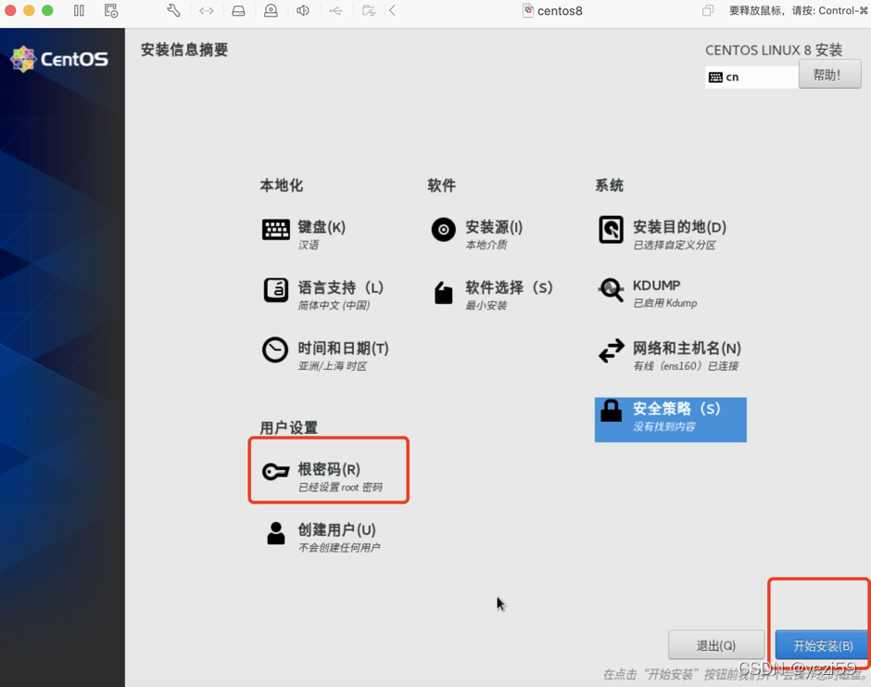Viewport: 871px width, 687px height.
Task: Click status text 不会创建任何用户
Action: (339, 548)
